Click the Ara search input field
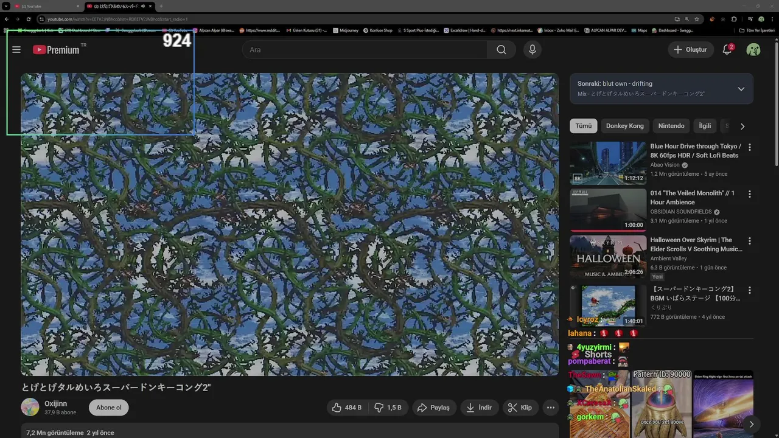Screen dimensions: 779x438 coord(365,50)
